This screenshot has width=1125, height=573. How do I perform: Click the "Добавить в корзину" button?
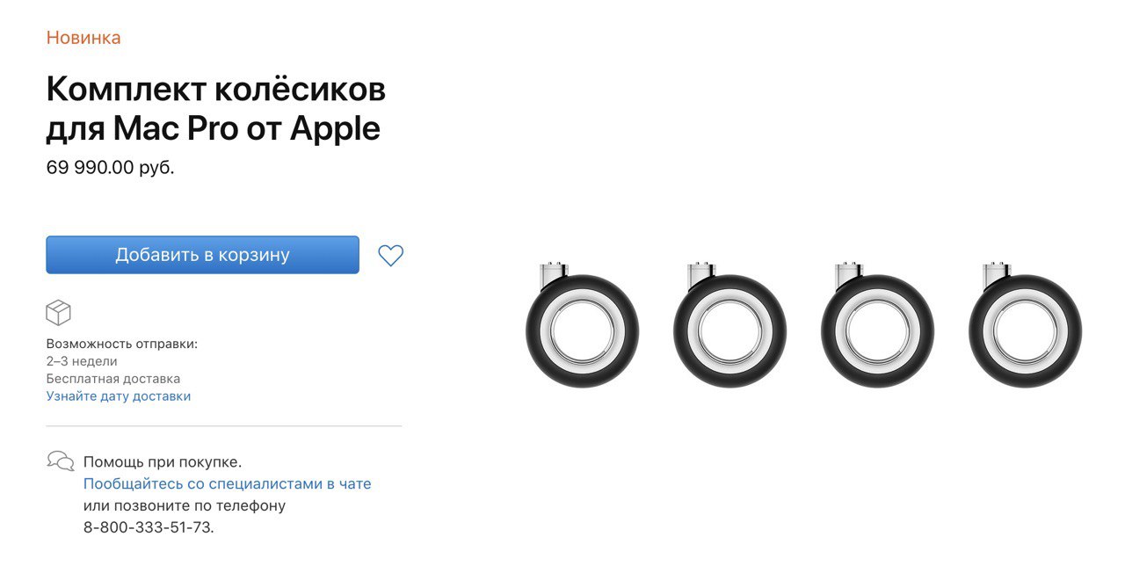202,255
